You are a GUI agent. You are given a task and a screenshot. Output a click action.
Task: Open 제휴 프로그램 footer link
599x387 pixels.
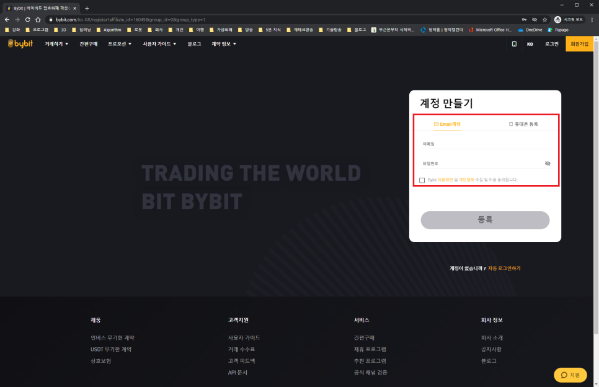(370, 349)
